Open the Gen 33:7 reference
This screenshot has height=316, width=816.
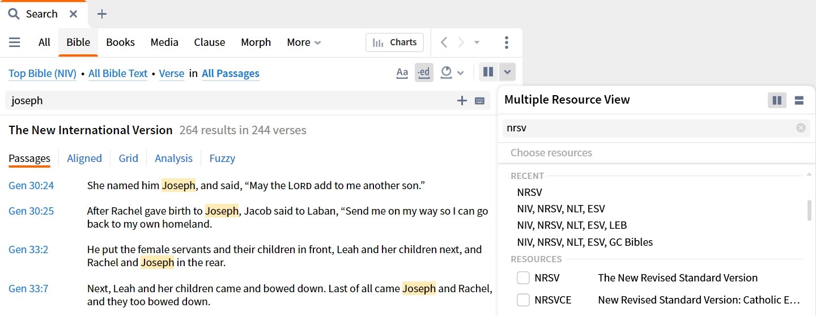pyautogui.click(x=28, y=289)
